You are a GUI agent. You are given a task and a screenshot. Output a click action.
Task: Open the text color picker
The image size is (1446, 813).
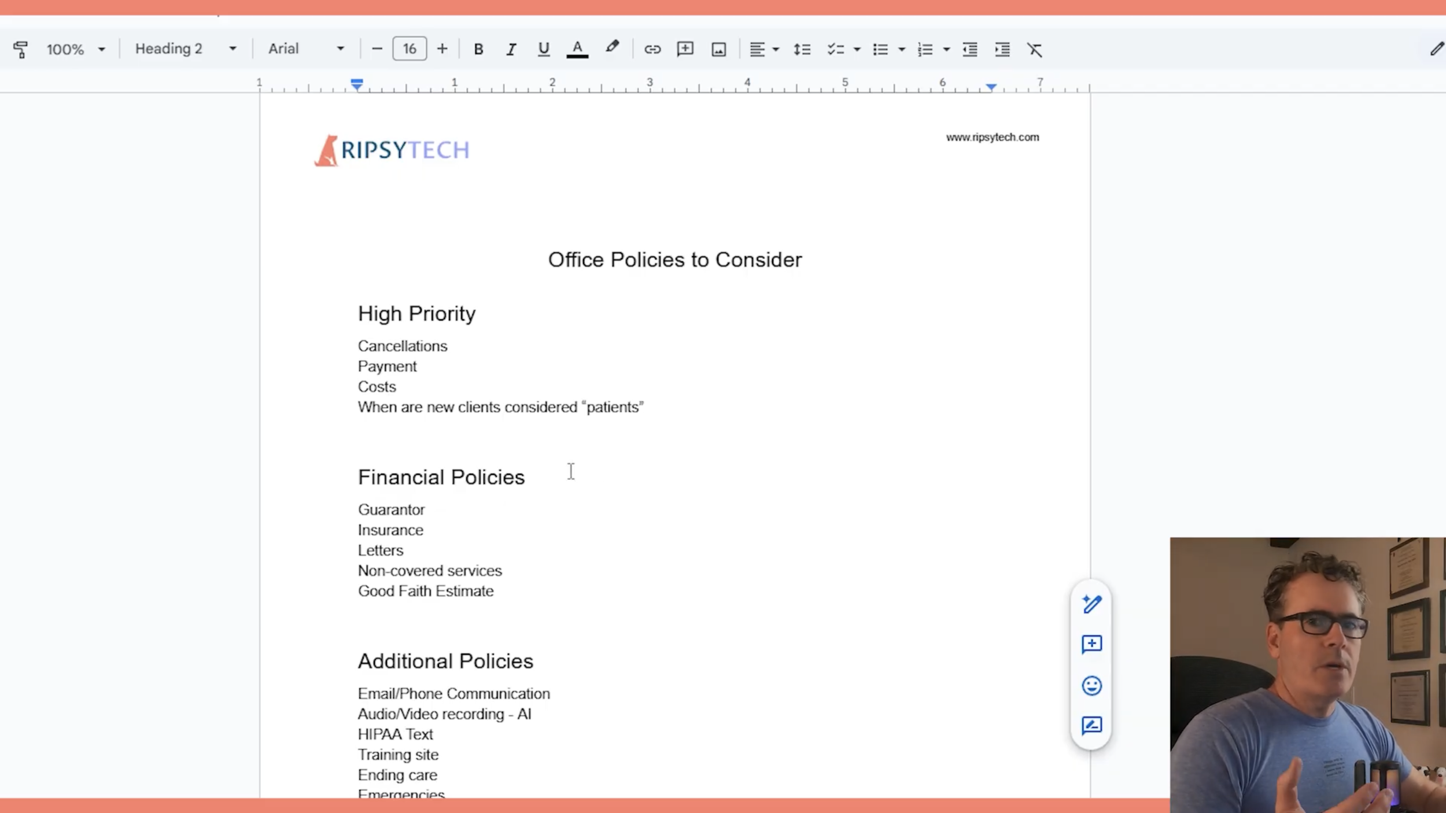(577, 49)
